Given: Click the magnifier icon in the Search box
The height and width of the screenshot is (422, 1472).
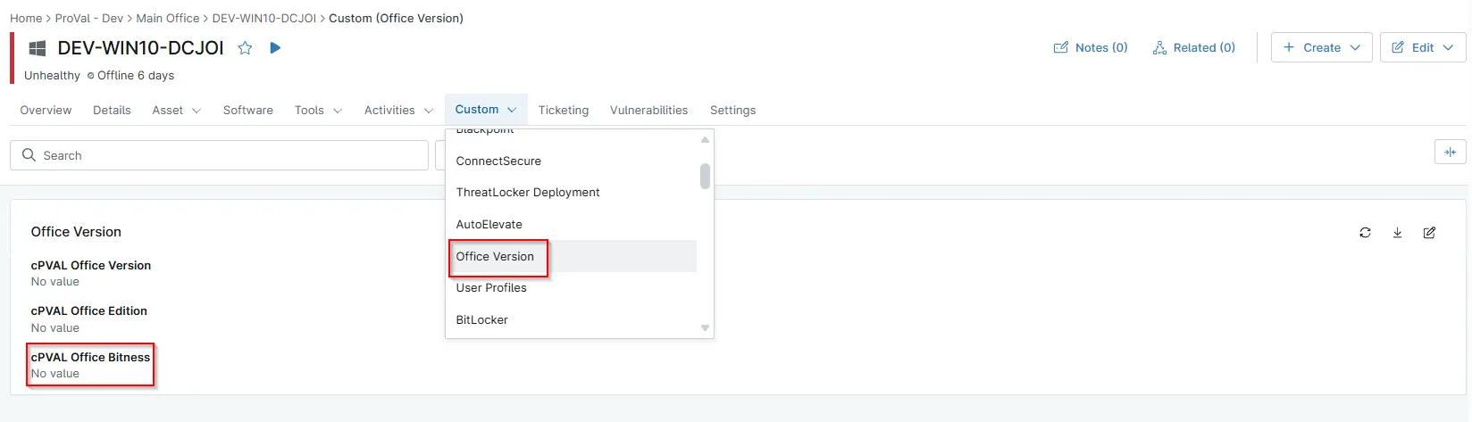Looking at the screenshot, I should point(29,155).
